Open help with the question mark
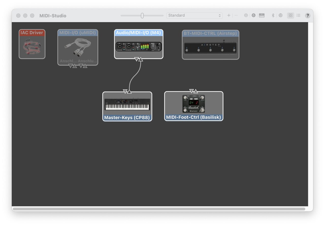 (x=308, y=16)
